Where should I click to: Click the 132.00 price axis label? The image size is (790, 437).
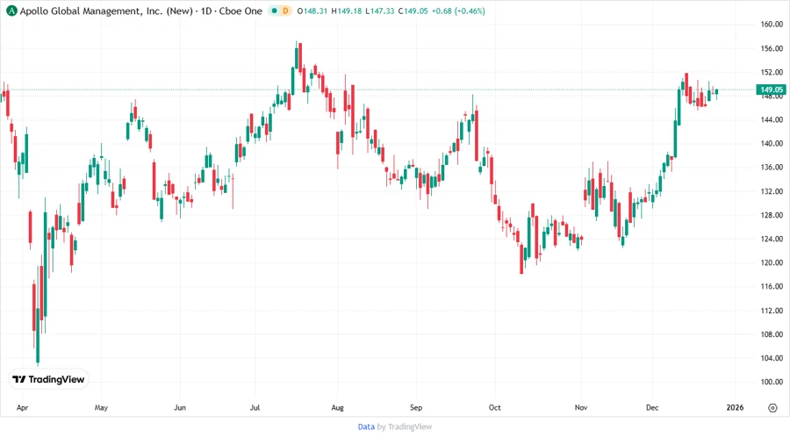[772, 191]
